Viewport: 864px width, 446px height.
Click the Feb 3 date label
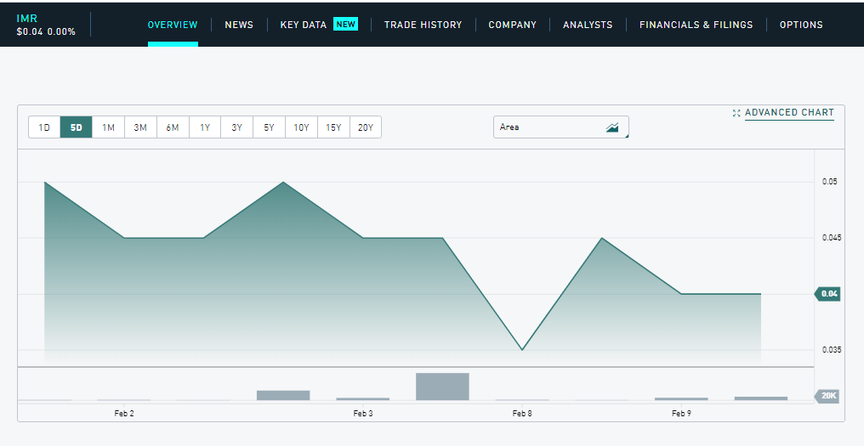363,414
